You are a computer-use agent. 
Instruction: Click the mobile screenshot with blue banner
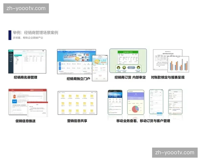tap(115, 102)
